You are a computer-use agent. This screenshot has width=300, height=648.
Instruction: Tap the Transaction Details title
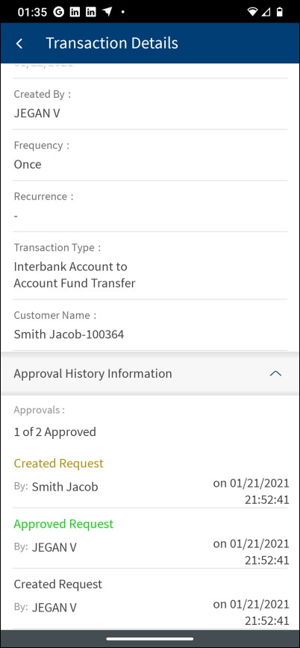click(112, 43)
